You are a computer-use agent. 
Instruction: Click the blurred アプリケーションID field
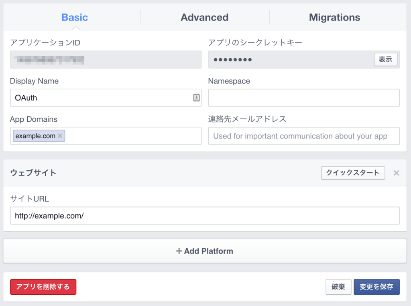coord(106,60)
